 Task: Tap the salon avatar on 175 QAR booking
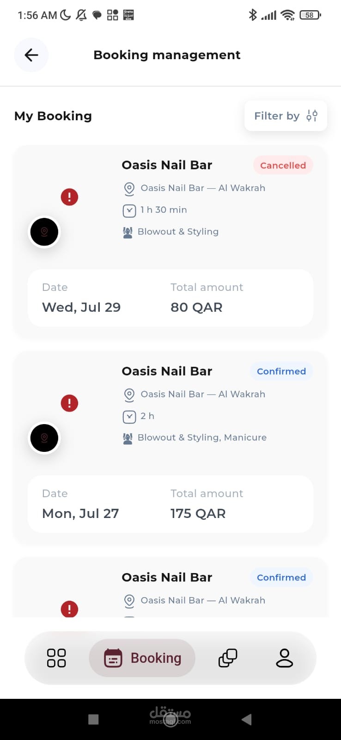point(44,438)
